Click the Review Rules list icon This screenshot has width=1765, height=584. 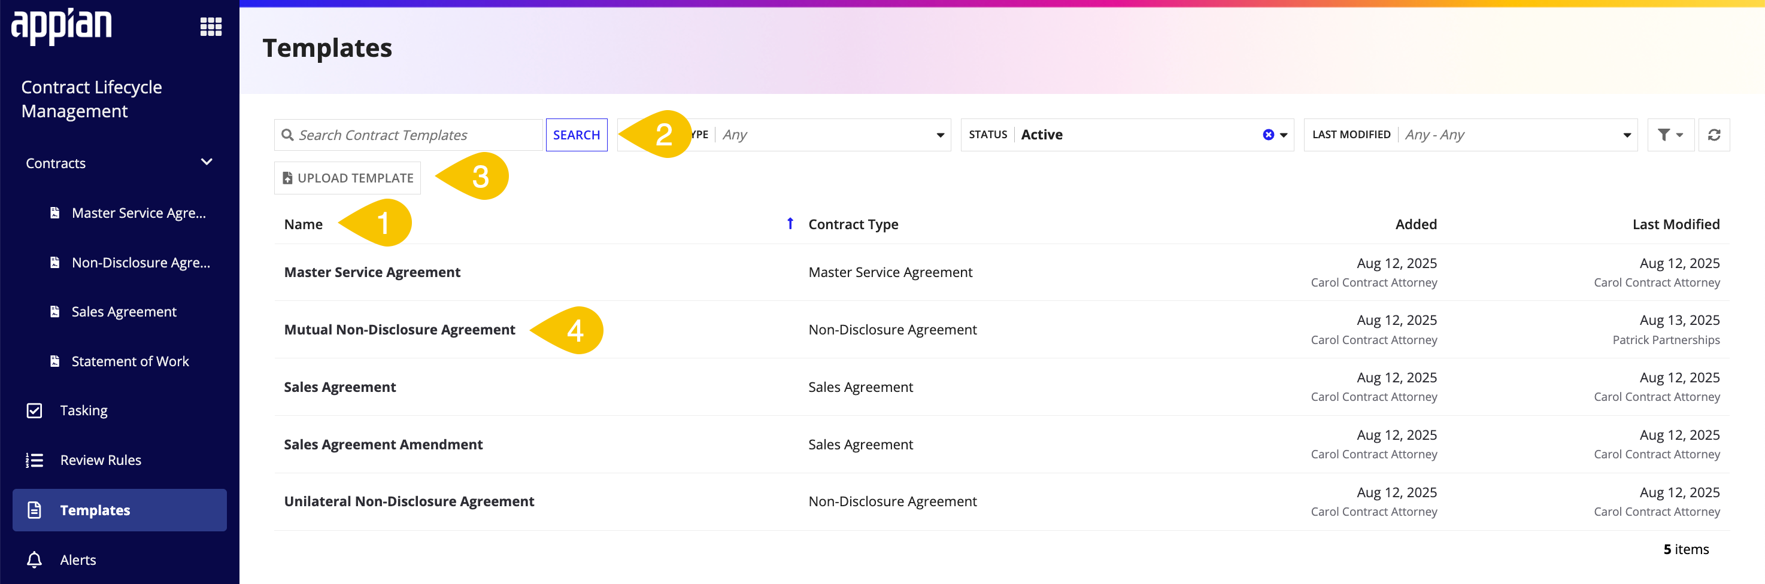(34, 460)
